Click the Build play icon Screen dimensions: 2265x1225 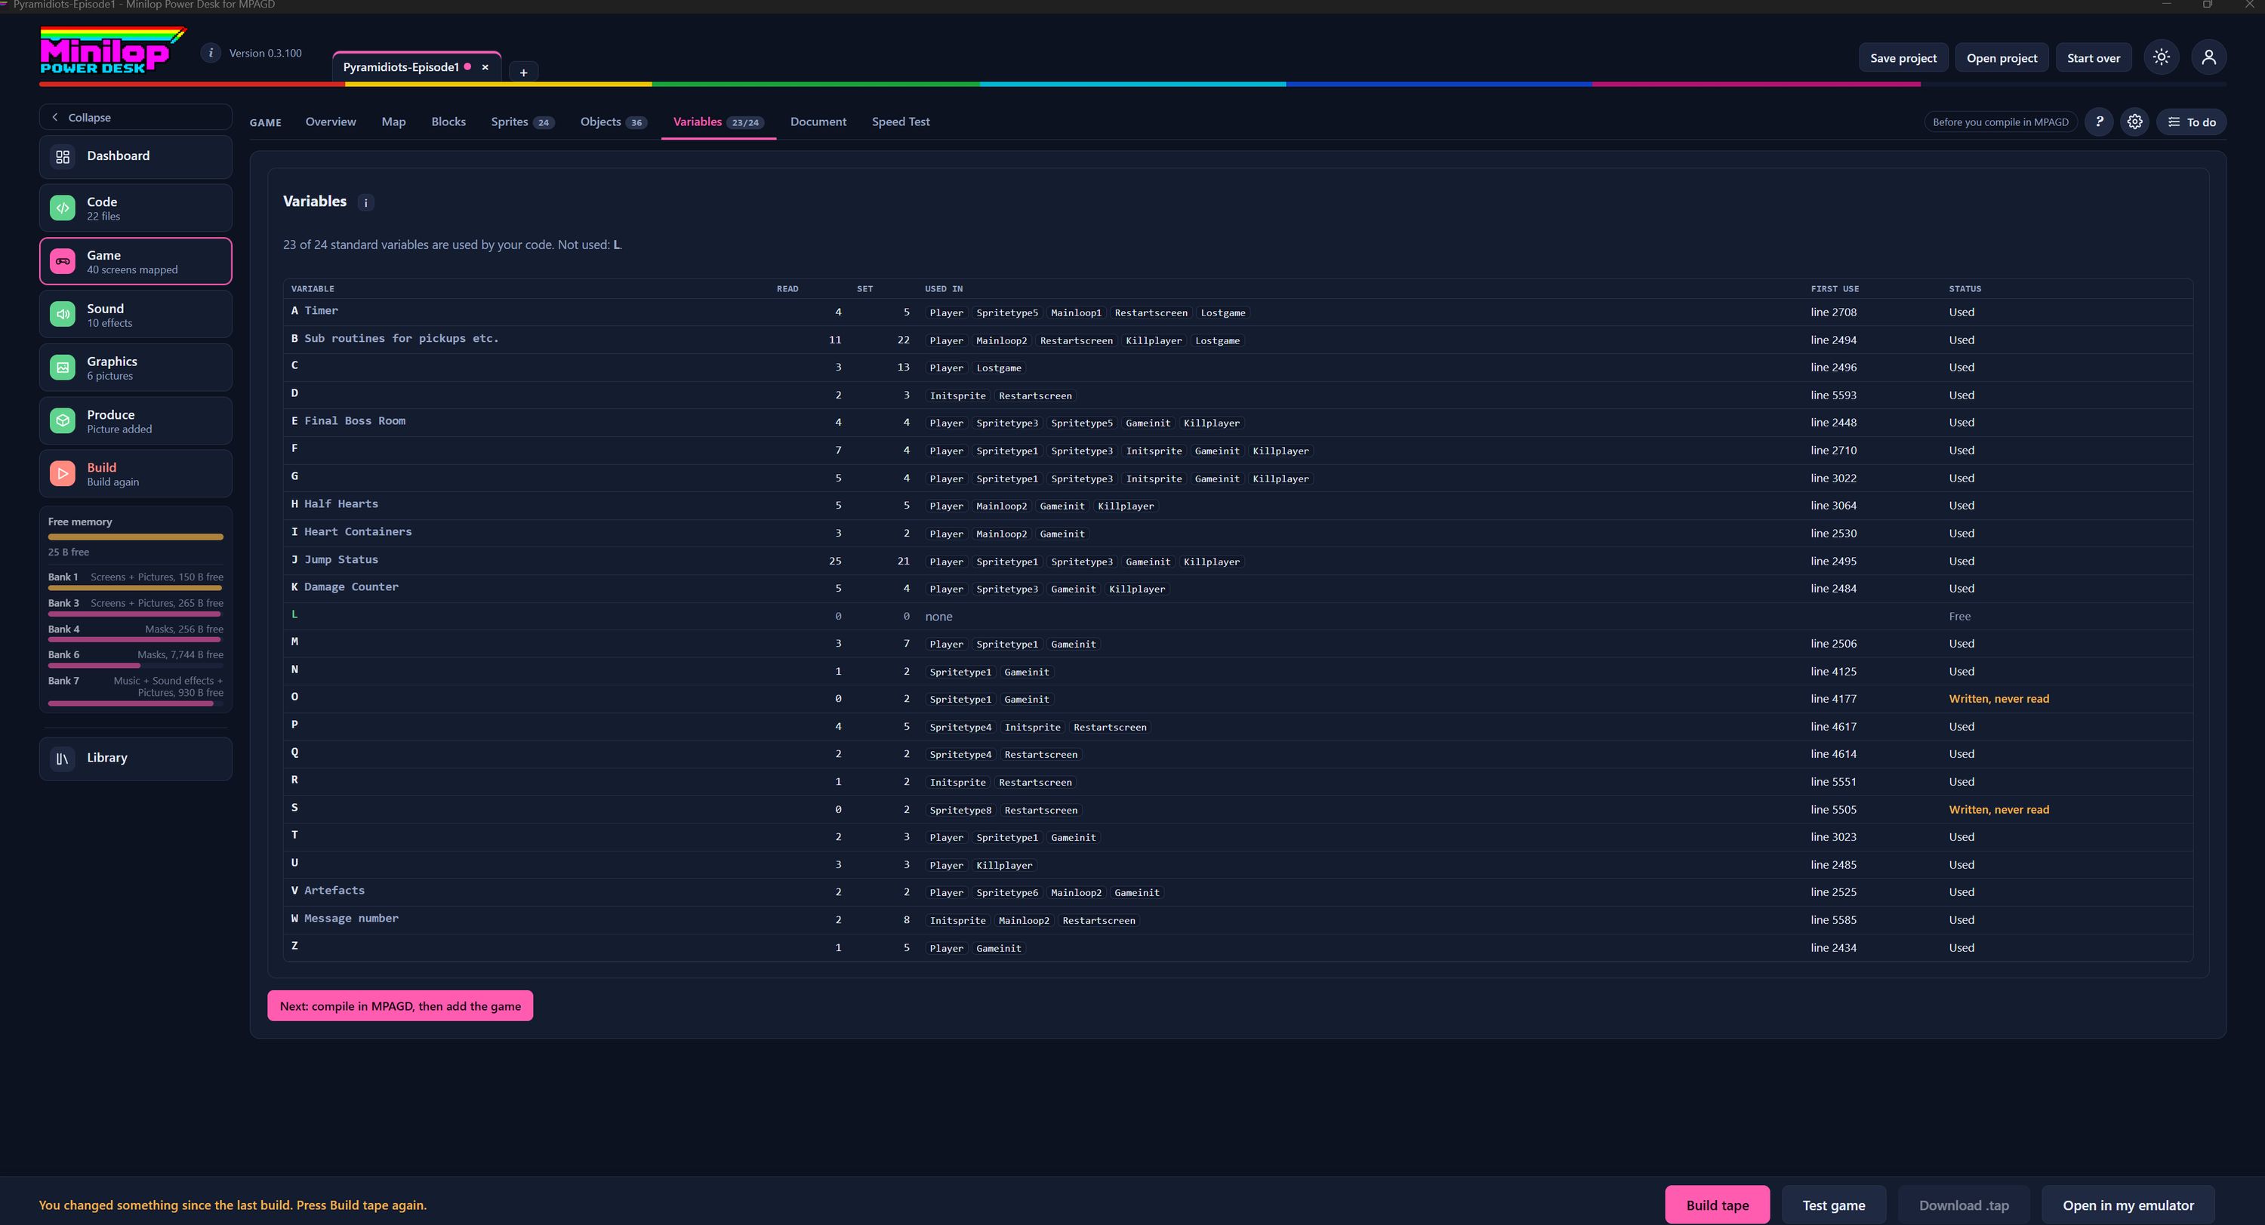click(x=63, y=474)
